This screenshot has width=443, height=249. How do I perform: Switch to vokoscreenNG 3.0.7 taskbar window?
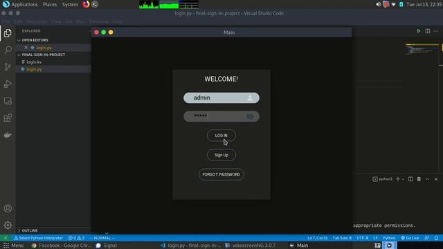click(x=251, y=246)
